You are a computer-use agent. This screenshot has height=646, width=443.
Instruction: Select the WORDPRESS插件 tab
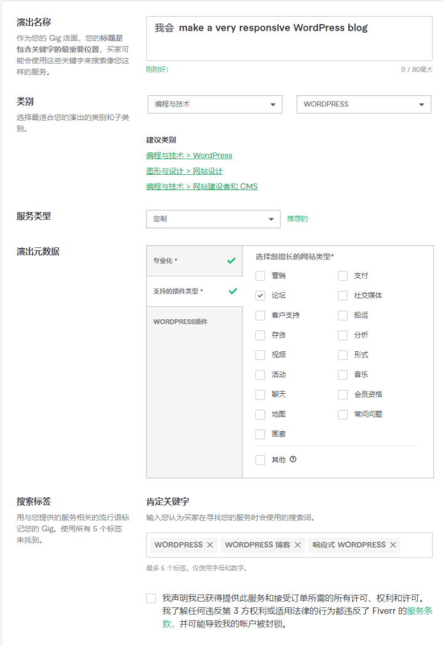pyautogui.click(x=194, y=322)
